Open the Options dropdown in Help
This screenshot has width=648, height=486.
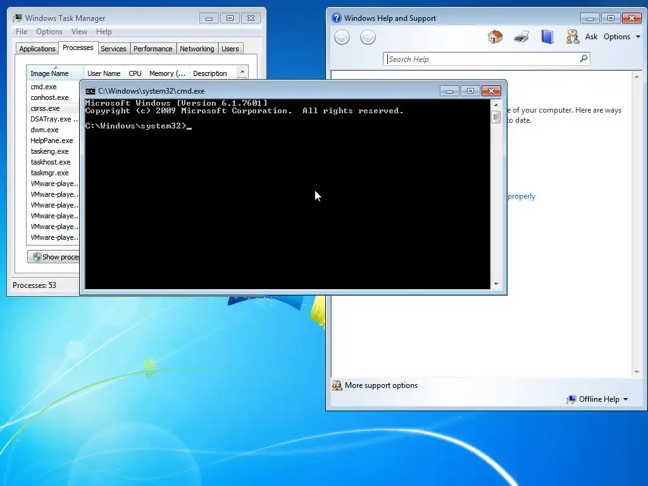[621, 37]
